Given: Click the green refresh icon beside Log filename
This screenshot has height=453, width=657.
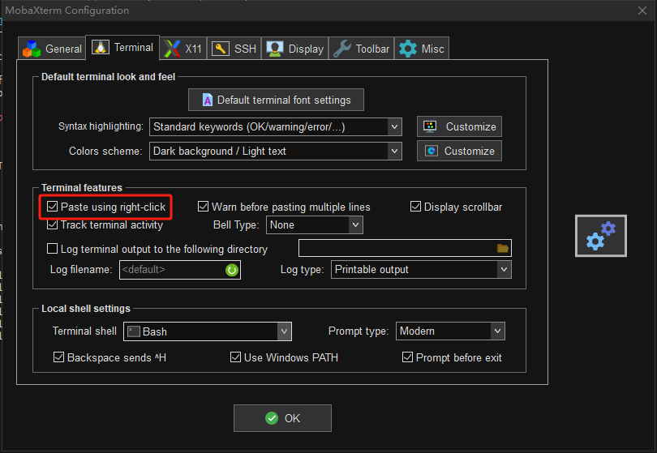Looking at the screenshot, I should (232, 270).
